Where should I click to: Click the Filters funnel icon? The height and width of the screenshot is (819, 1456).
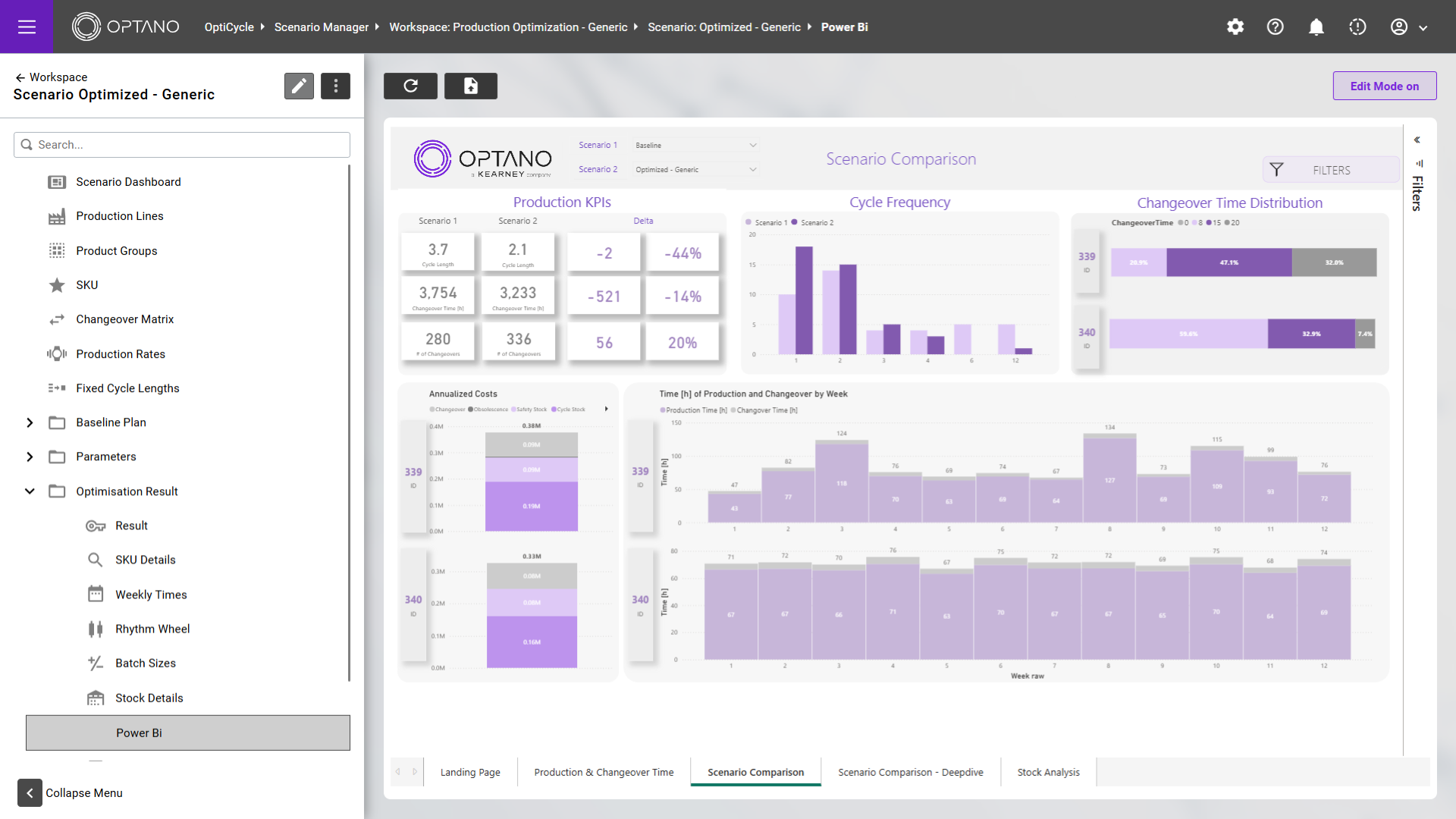1276,170
